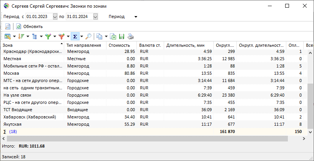Click the green save diskette icon
314x161 pixels.
tap(121, 36)
